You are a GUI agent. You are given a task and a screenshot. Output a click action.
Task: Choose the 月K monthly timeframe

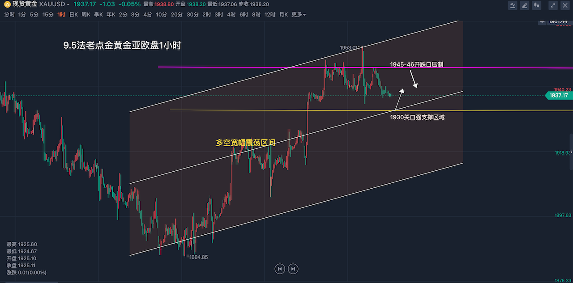pos(283,14)
